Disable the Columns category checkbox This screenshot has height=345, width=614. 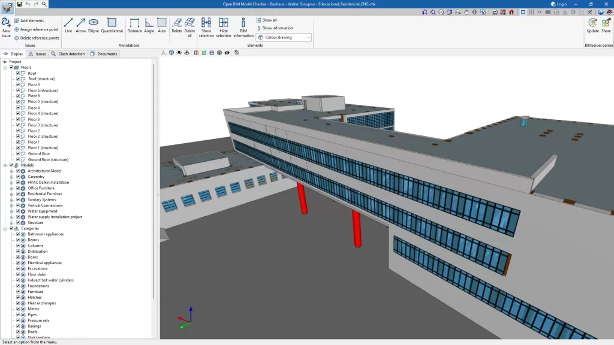point(18,246)
